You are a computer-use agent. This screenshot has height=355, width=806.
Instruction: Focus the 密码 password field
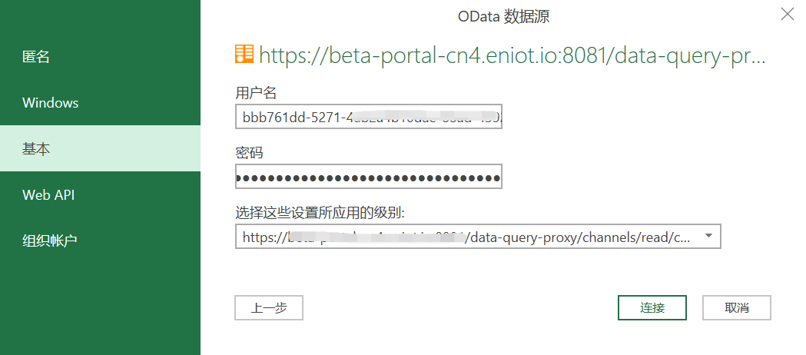368,177
